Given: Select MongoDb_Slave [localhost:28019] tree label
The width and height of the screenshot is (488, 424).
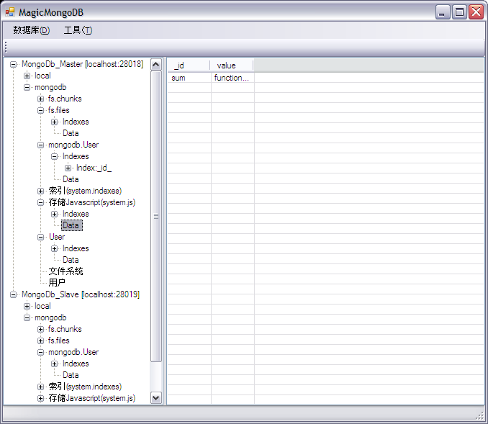Looking at the screenshot, I should [x=81, y=294].
